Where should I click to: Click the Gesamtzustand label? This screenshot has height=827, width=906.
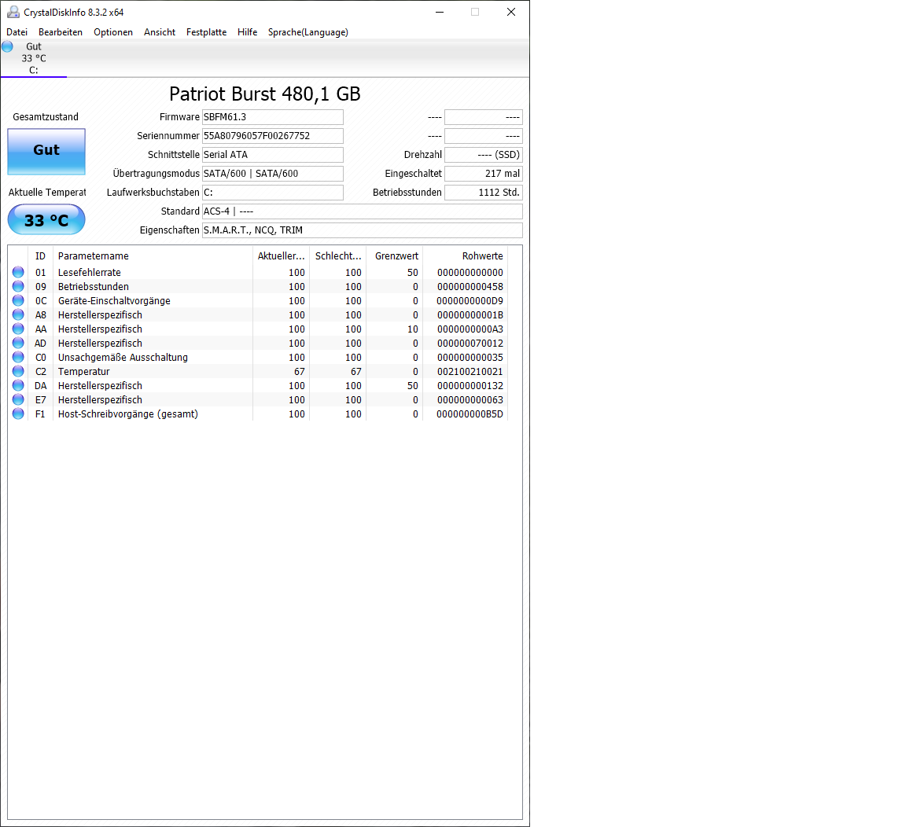tap(46, 117)
